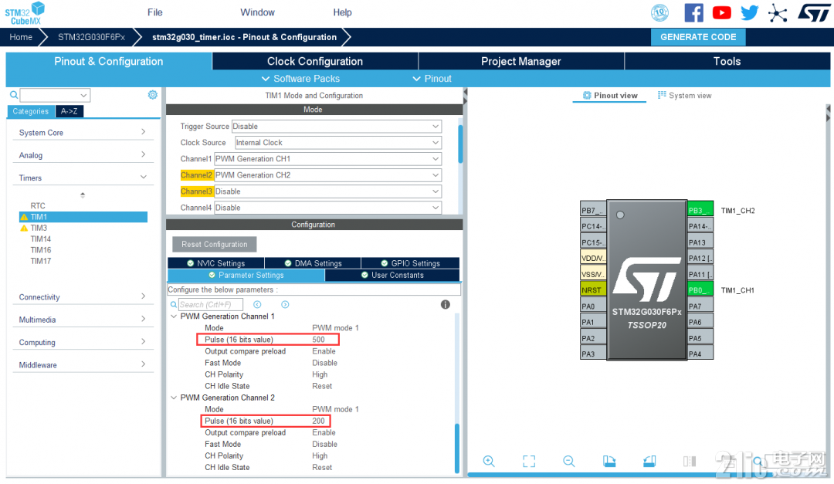Open the Trigger Source dropdown

(336, 126)
